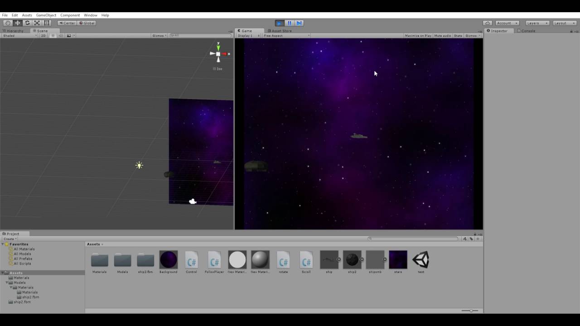
Task: Open the Scene view Gizmos dropdown
Action: pyautogui.click(x=159, y=35)
